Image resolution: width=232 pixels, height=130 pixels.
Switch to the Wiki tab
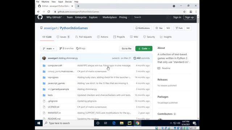[134, 37]
